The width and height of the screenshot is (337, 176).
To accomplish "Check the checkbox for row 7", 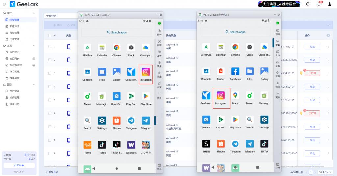I will click(x=50, y=127).
